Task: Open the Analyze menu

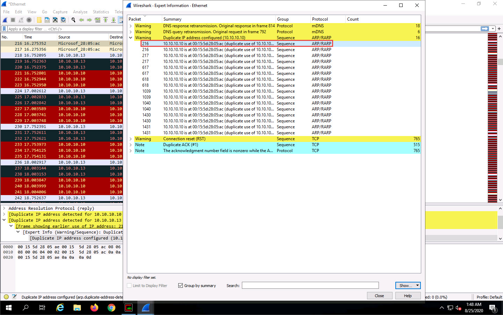Action: [80, 12]
